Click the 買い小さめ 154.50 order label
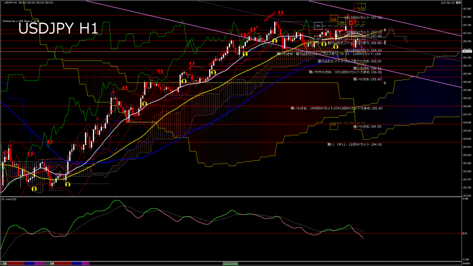 coord(367,126)
